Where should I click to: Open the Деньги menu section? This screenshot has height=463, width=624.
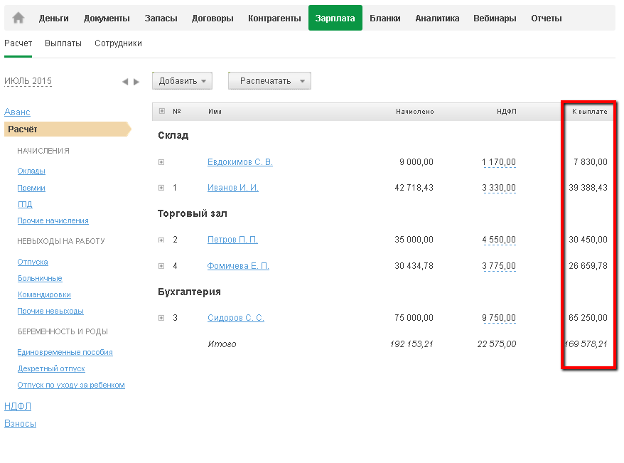[x=54, y=18]
